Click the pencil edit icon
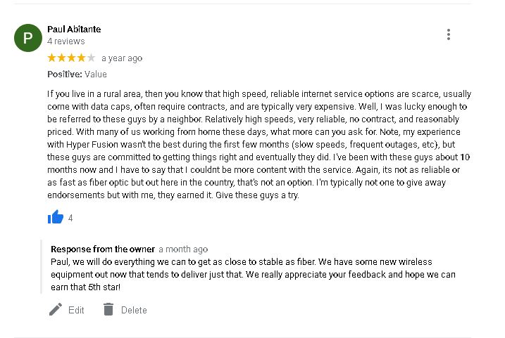 tap(56, 309)
